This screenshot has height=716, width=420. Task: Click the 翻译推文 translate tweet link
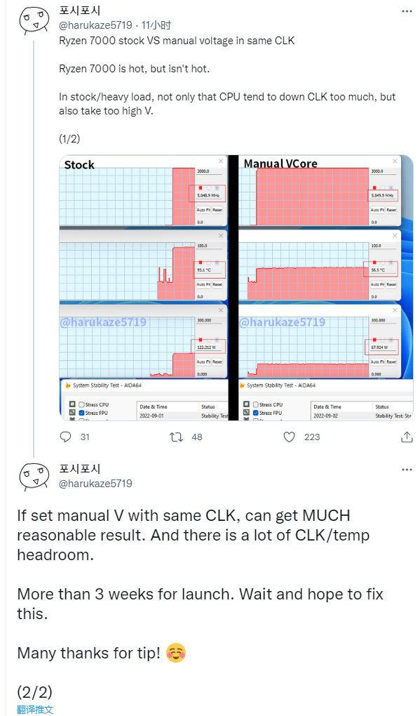point(35,710)
